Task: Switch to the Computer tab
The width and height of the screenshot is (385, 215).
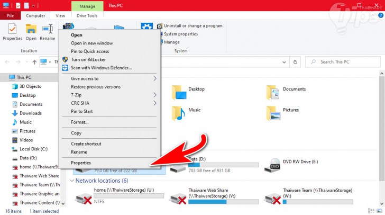Action: [35, 15]
